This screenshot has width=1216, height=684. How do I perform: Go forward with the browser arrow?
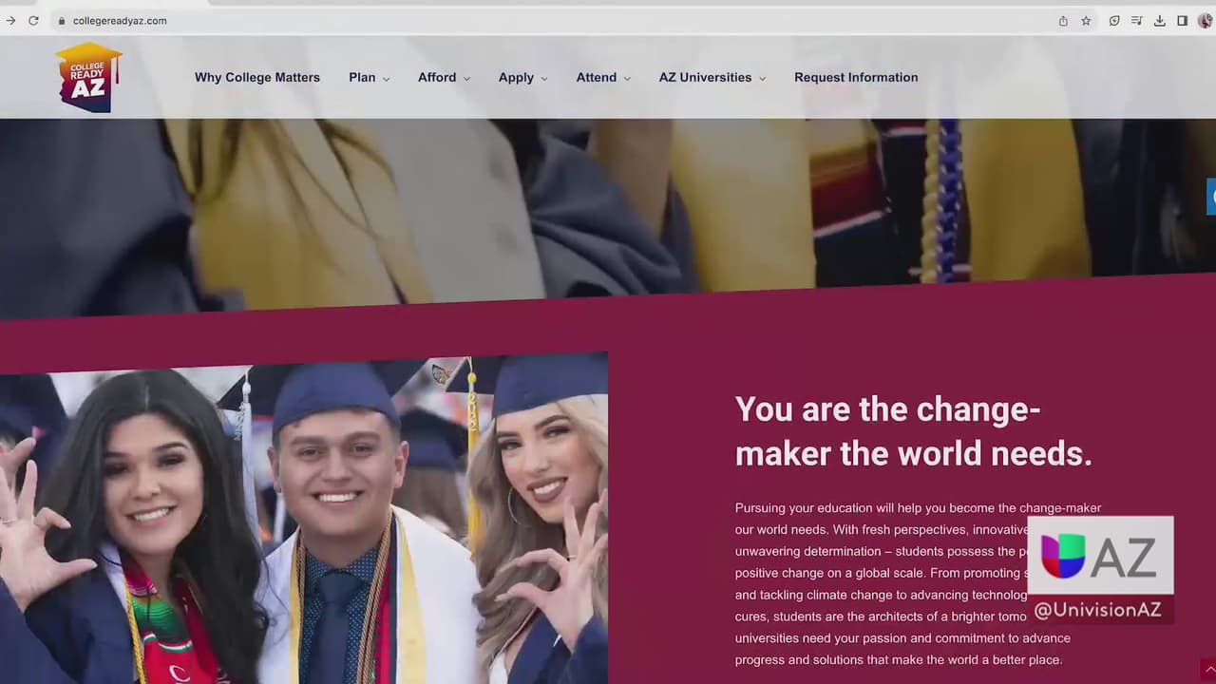pos(10,21)
